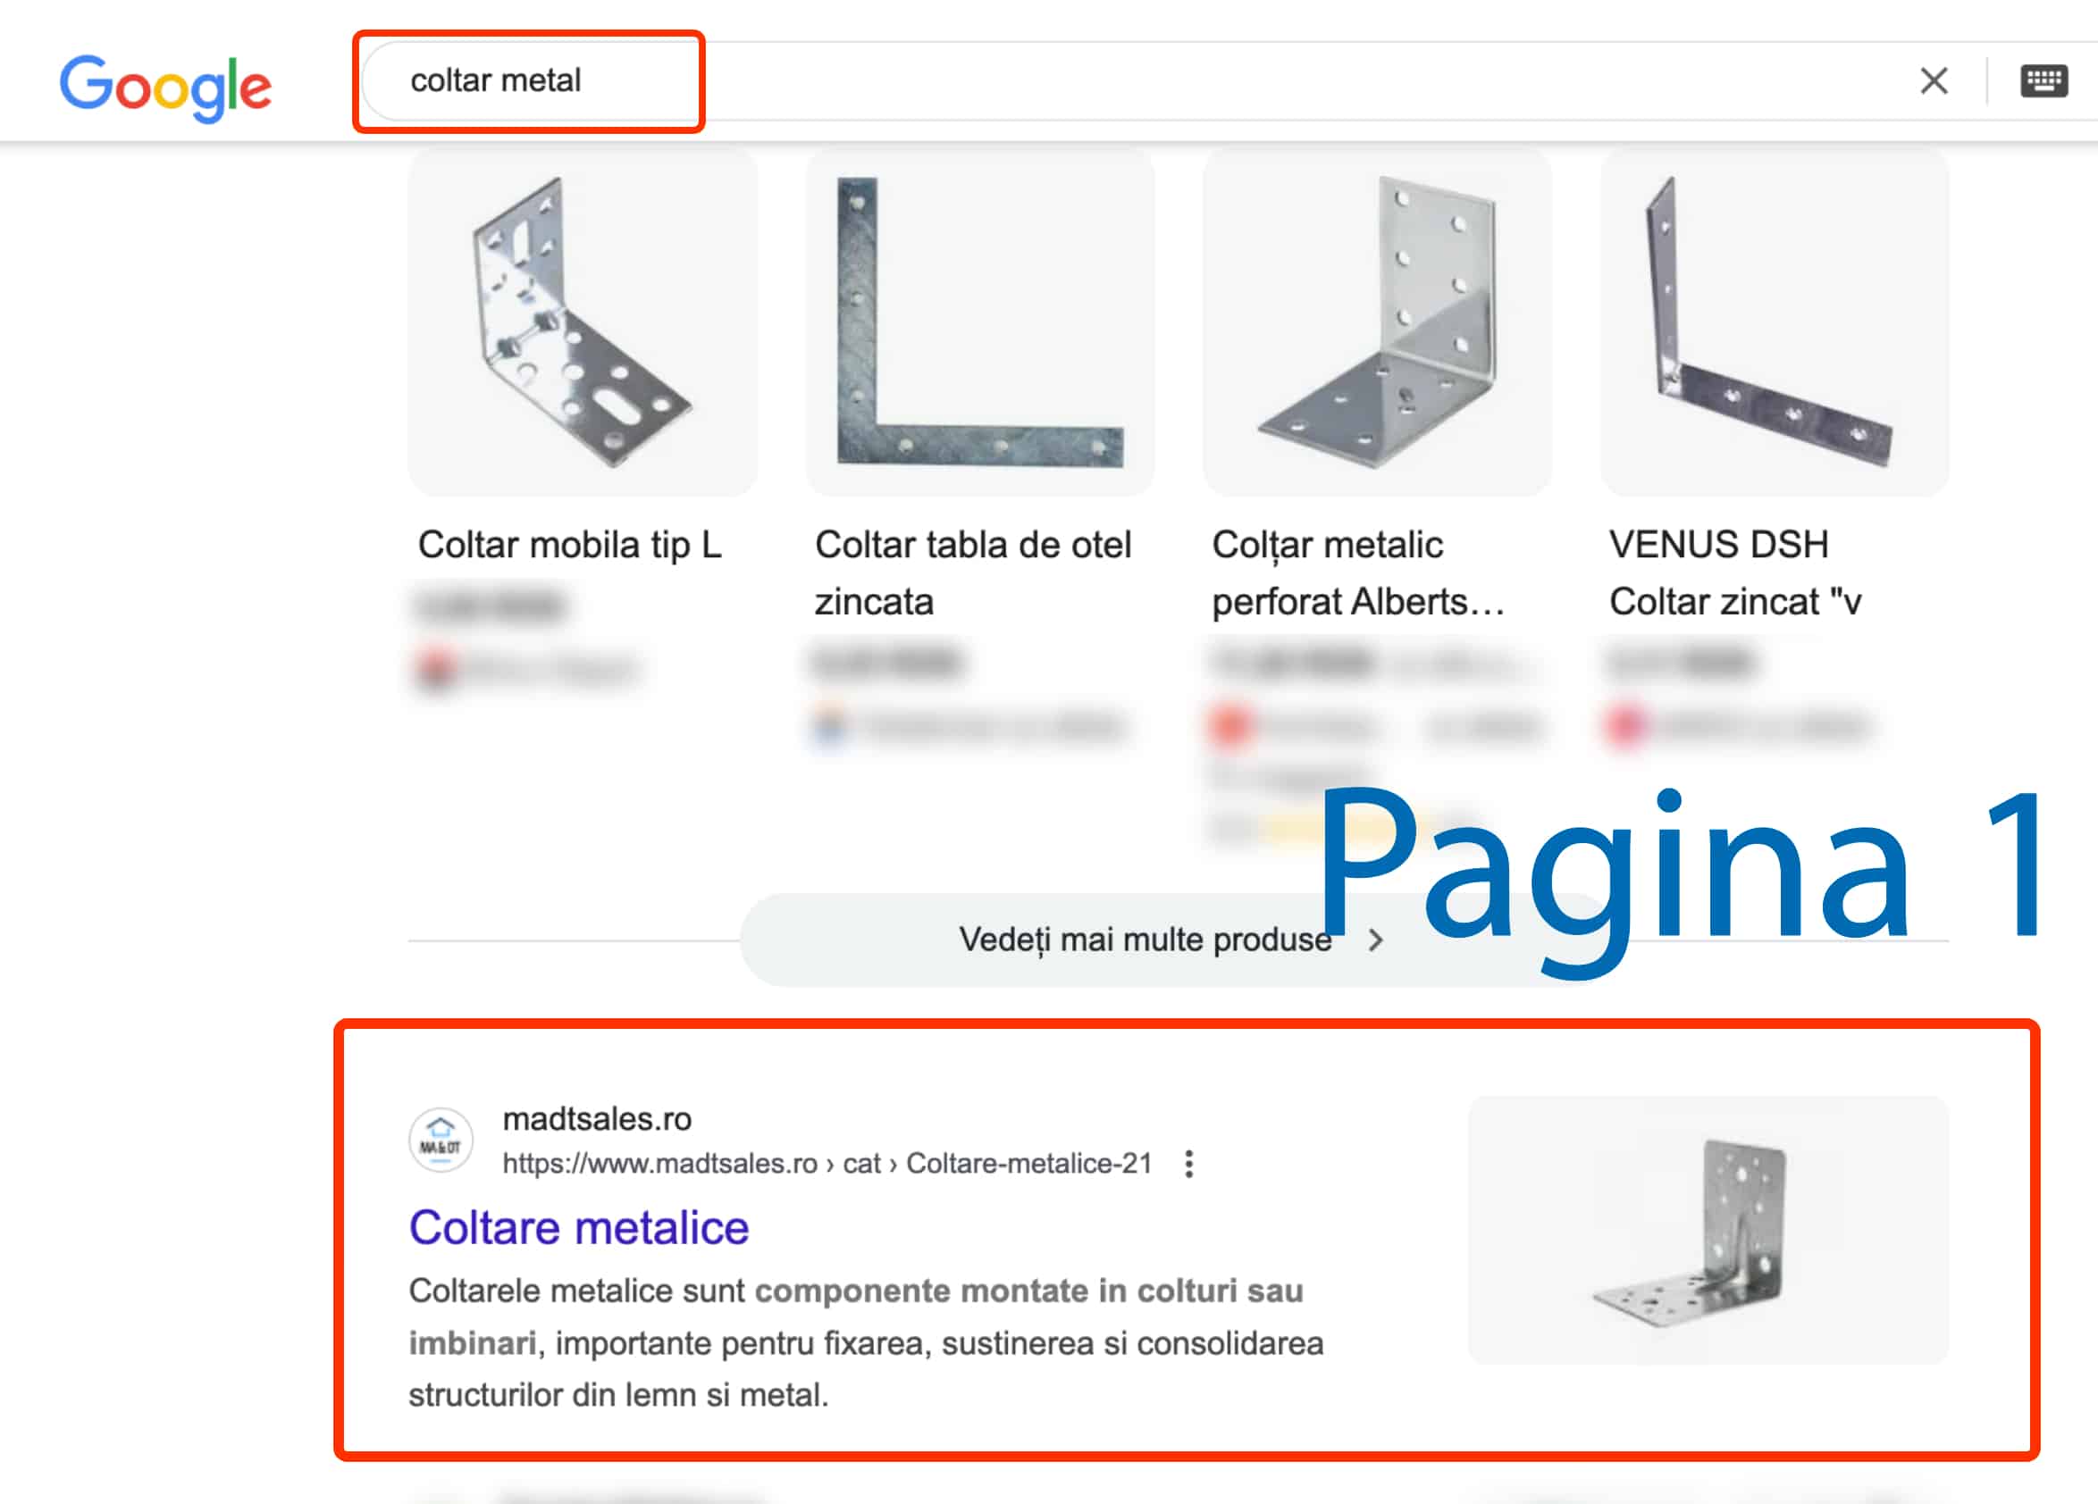Open the Coltar tabla de otel zincata image
The height and width of the screenshot is (1504, 2098).
[979, 322]
